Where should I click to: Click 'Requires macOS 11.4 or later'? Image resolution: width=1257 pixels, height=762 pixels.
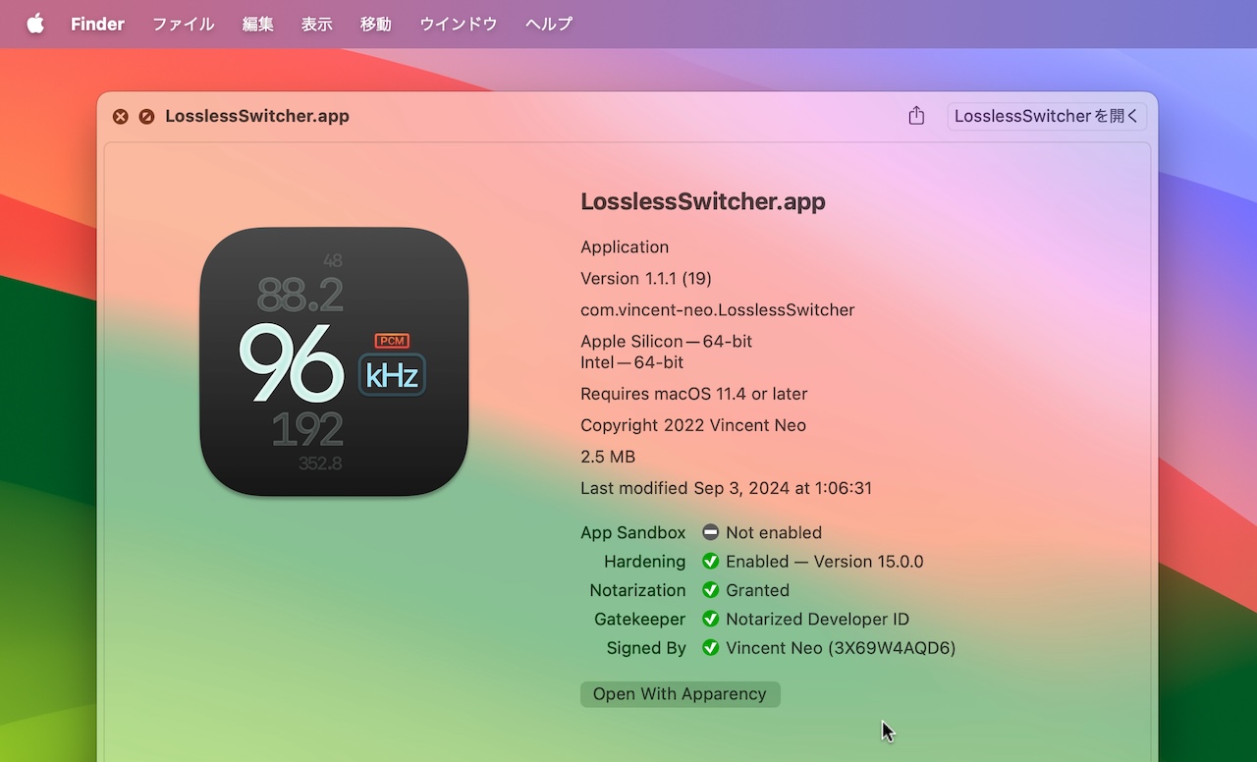coord(694,394)
